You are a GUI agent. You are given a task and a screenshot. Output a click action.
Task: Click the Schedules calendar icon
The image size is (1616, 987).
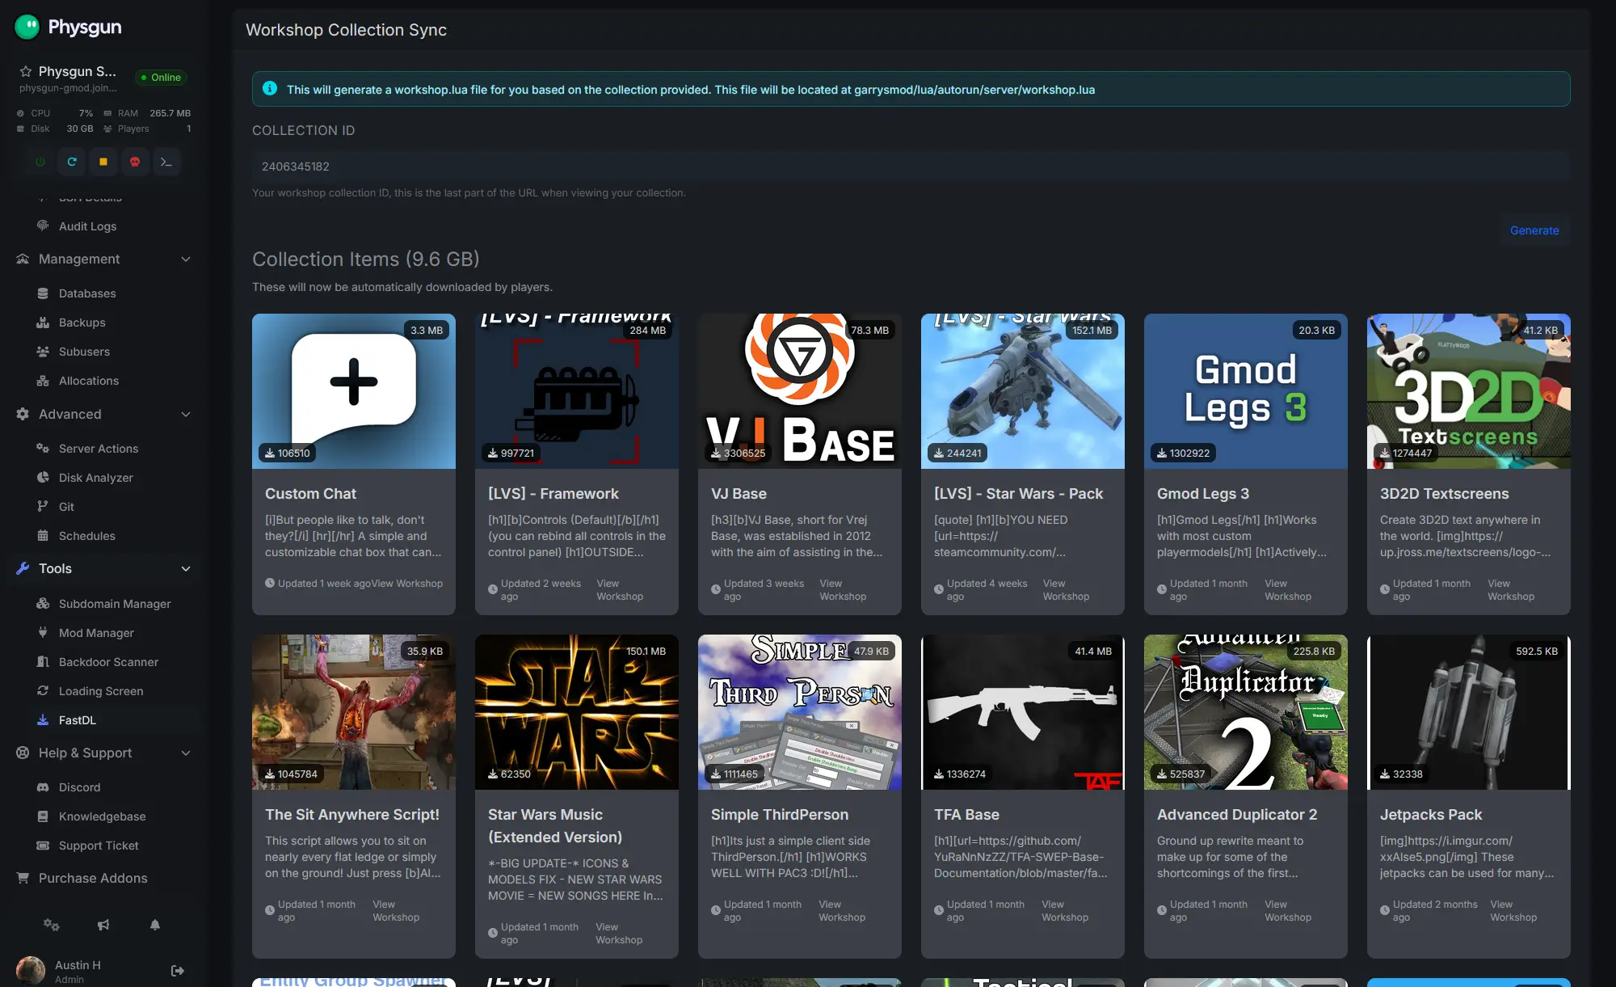[x=43, y=535]
